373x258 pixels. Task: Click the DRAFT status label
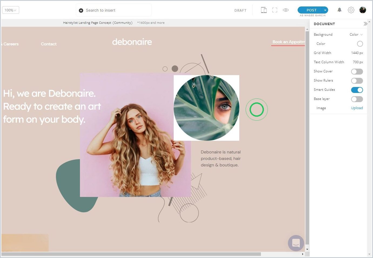point(240,11)
